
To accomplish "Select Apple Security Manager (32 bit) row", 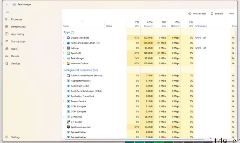I will (x=148, y=91).
